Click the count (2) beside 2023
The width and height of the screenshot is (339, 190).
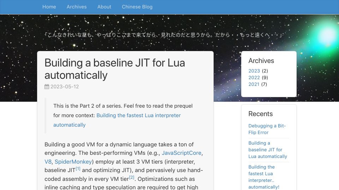[265, 71]
